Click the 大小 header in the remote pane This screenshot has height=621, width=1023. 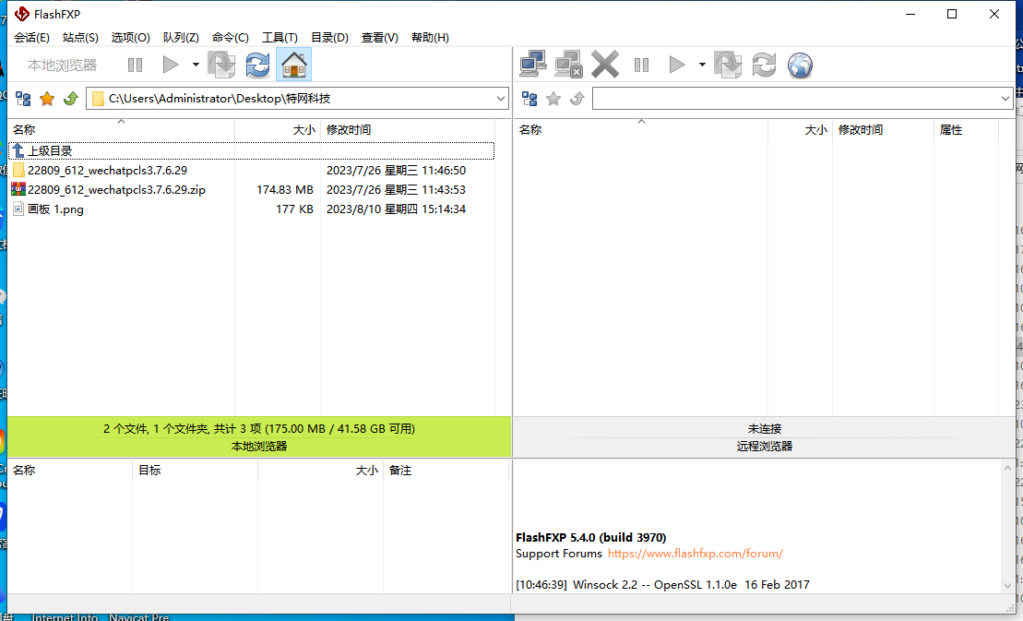pyautogui.click(x=800, y=130)
